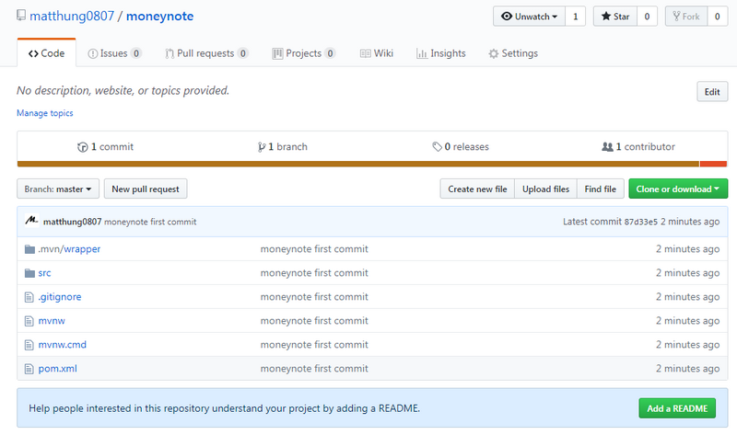Click the contributors people icon
The width and height of the screenshot is (737, 435).
[x=607, y=147]
